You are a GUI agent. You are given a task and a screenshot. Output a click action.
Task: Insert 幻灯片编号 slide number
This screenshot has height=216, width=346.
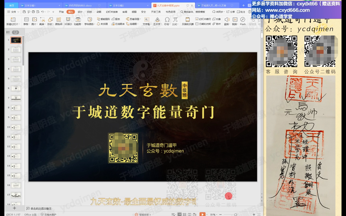pyautogui.click(x=203, y=19)
